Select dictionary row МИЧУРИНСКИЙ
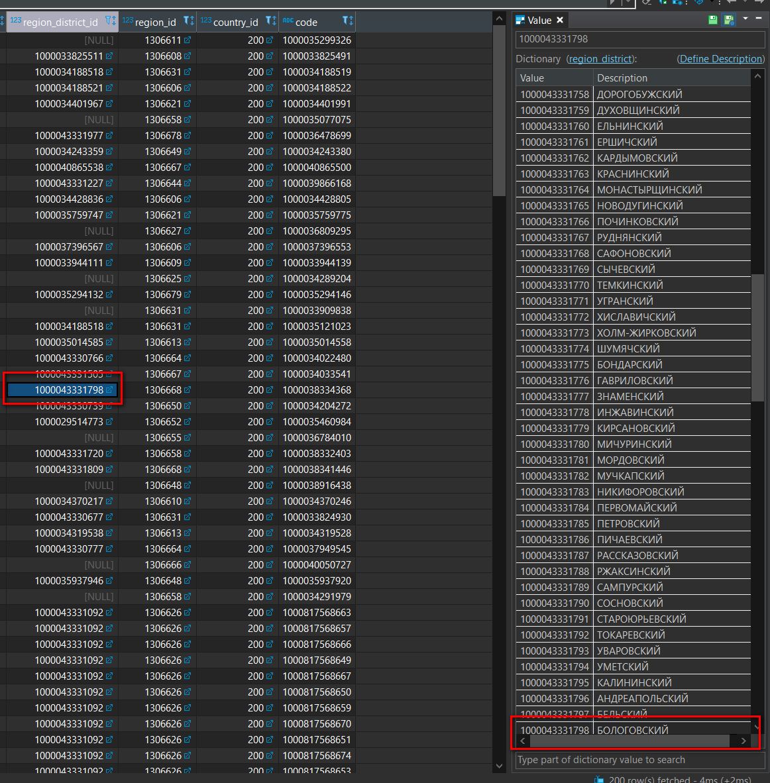Screen dimensions: 770x783 point(633,444)
